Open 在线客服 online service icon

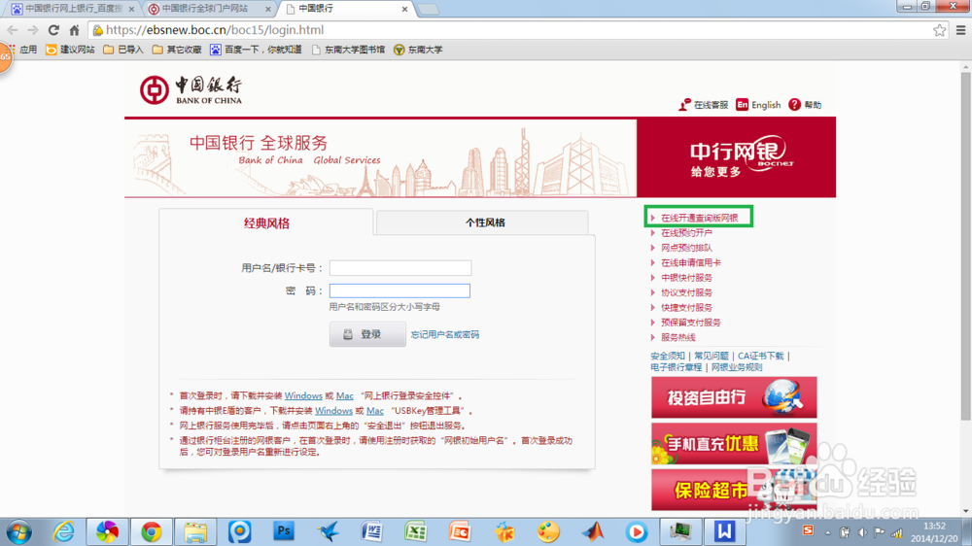pyautogui.click(x=703, y=105)
